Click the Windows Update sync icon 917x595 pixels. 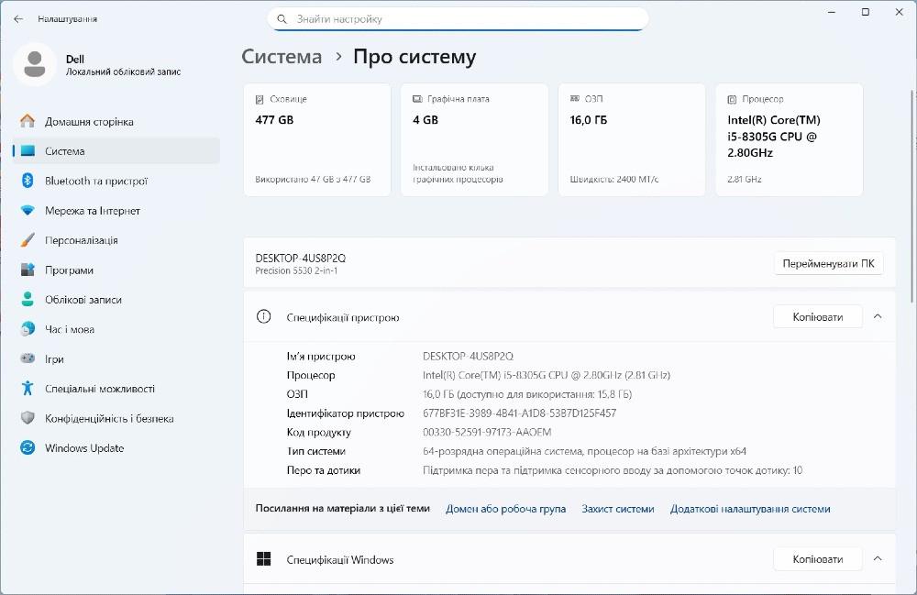point(28,447)
